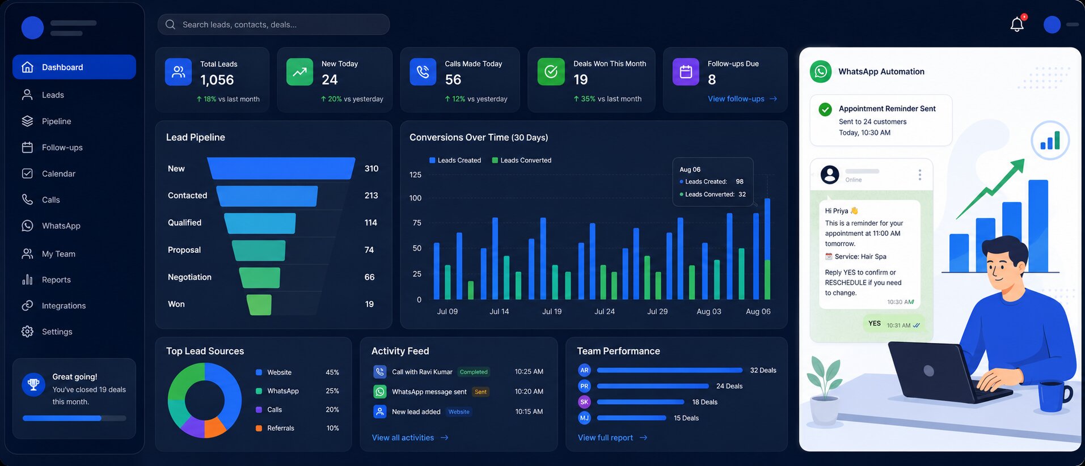Click the Calls Made Today phone icon
The width and height of the screenshot is (1085, 466).
(423, 72)
